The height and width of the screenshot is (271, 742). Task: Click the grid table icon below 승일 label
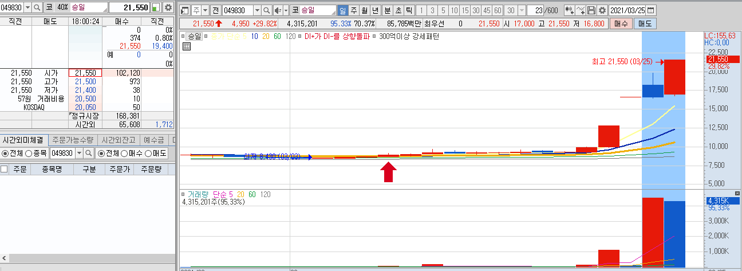coord(187,47)
